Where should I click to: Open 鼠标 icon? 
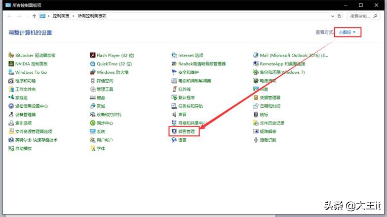tap(256, 114)
